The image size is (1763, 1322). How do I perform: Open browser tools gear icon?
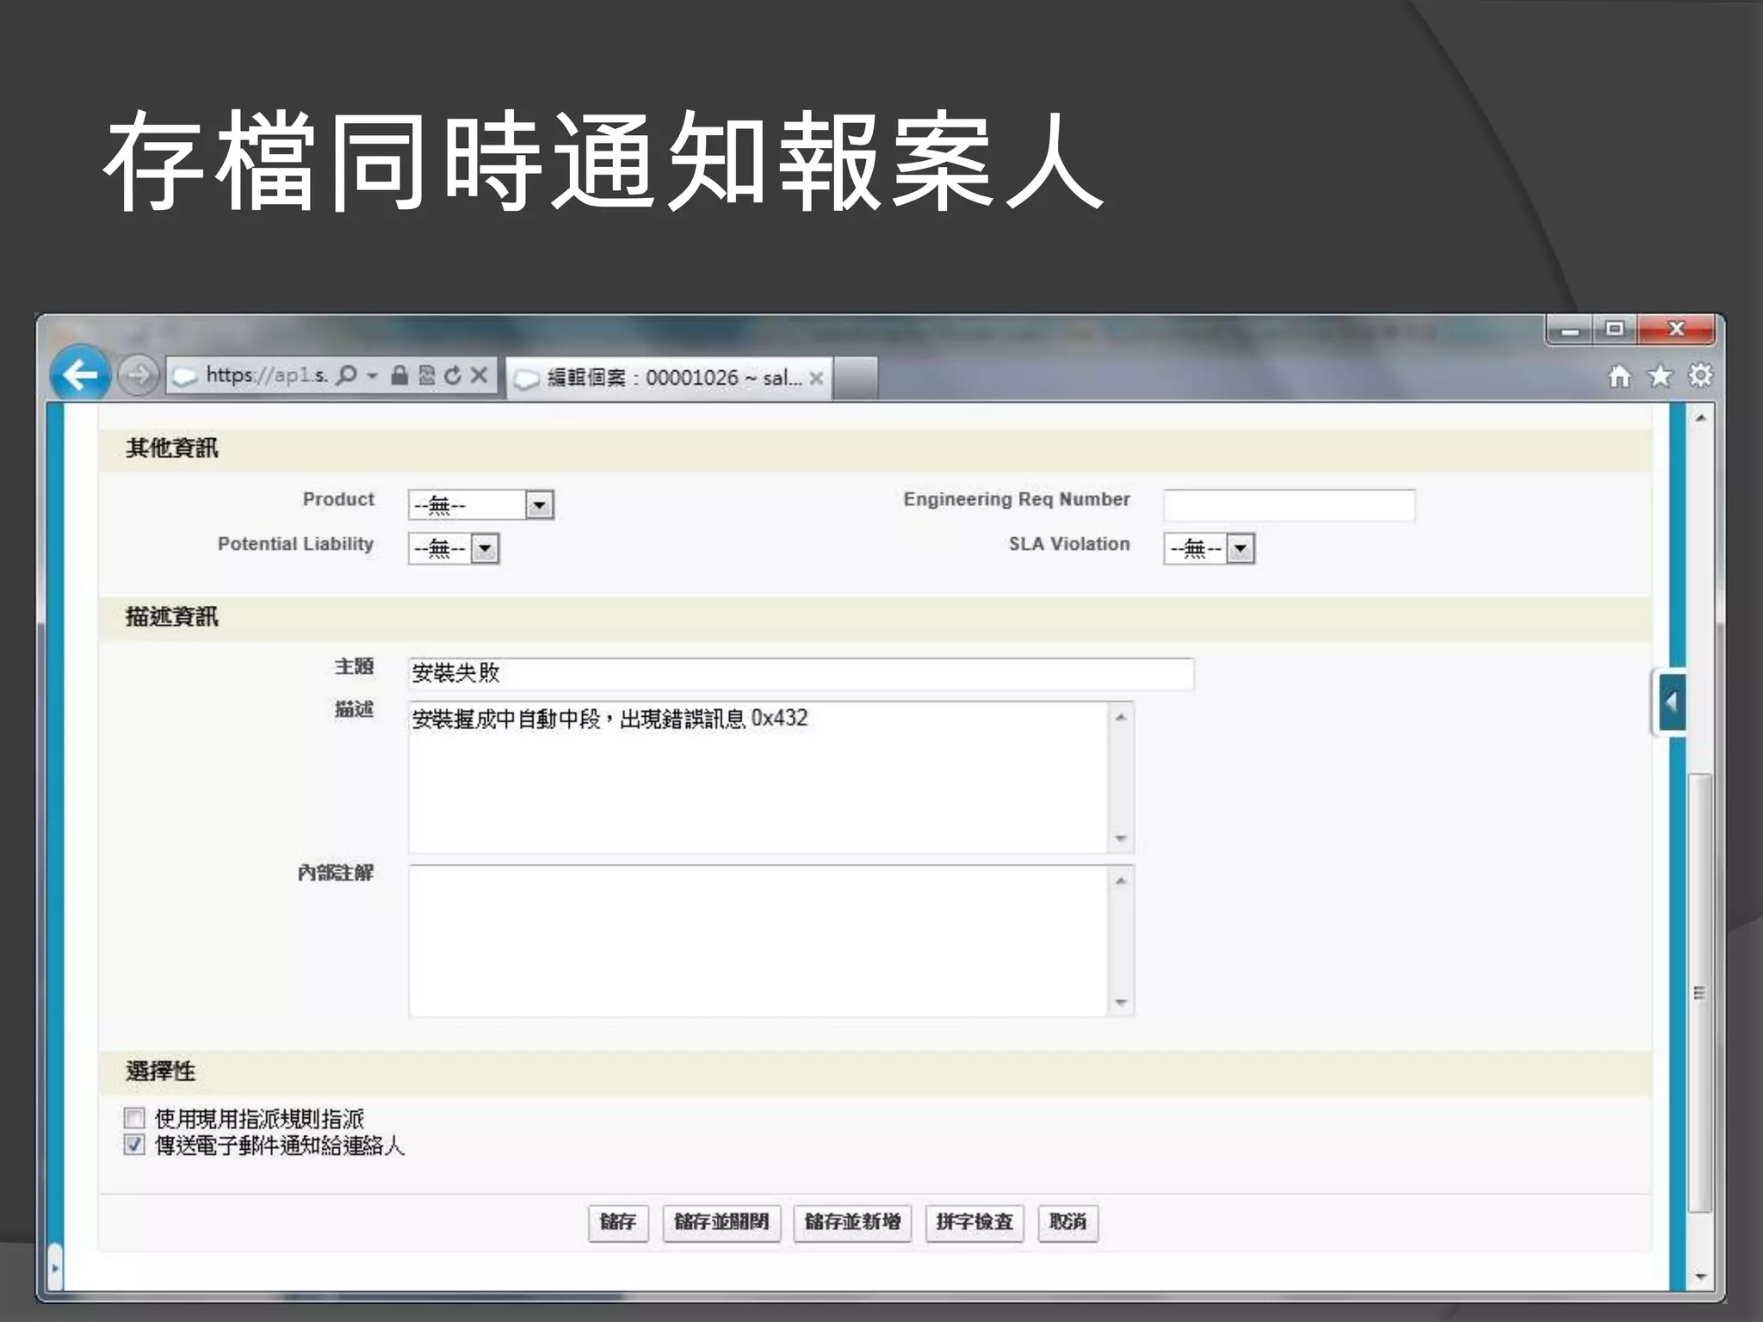(1700, 376)
